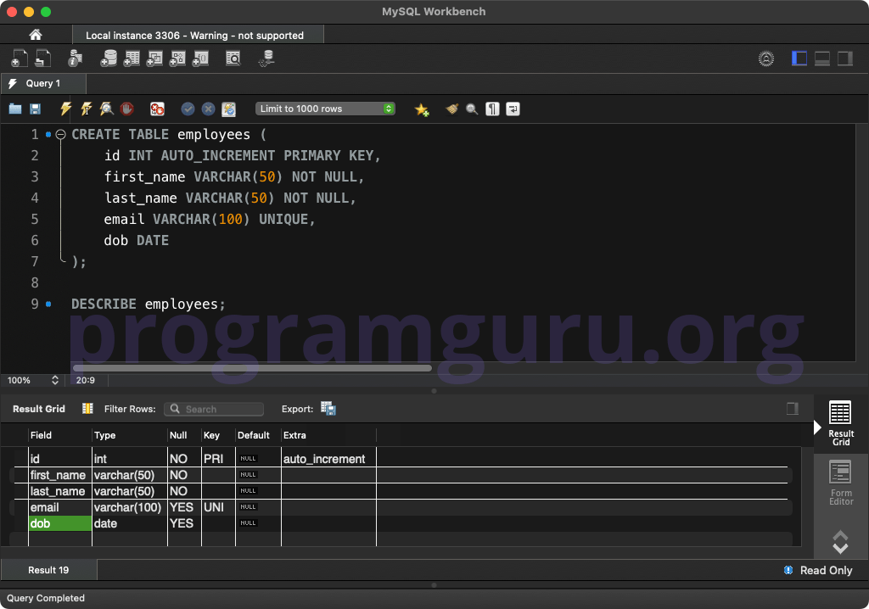Screen dimensions: 869x609
Task: Create a new function icon
Action: 200,59
